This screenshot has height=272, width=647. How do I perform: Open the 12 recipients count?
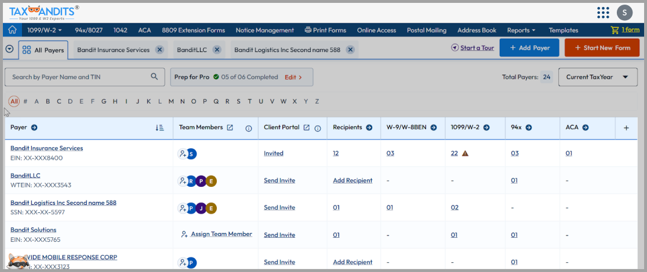(336, 153)
